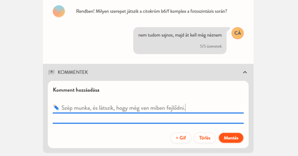298x156 pixels.
Task: Place cursor after the word 'fejlődni.'
Action: (185, 108)
